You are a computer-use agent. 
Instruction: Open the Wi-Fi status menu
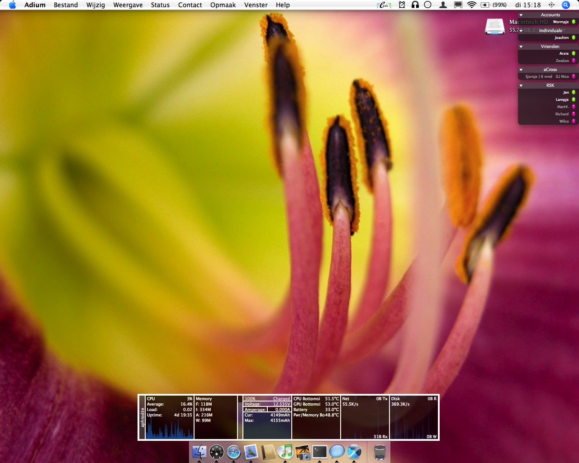coord(471,5)
